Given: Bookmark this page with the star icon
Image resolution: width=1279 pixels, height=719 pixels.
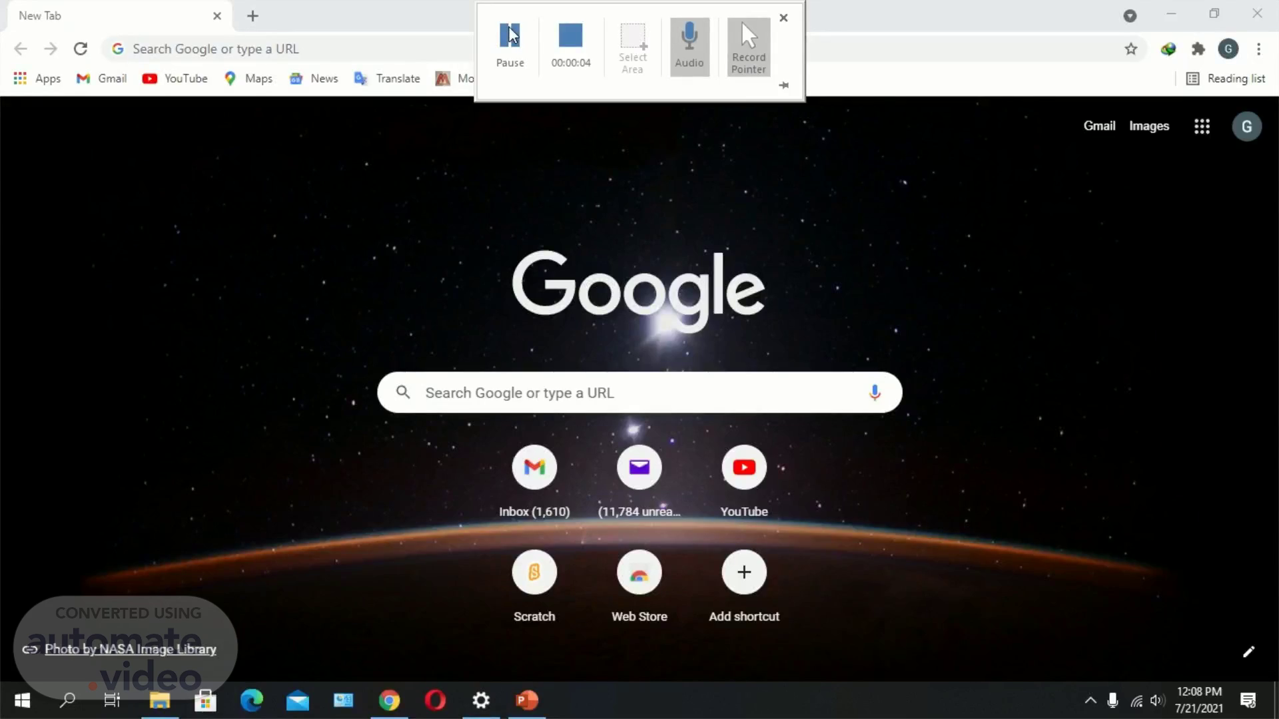Looking at the screenshot, I should (1131, 49).
